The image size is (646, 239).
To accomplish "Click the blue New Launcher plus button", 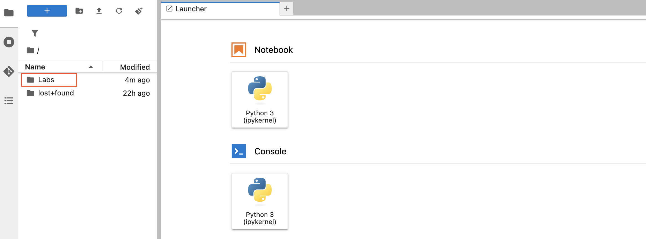I will pos(47,11).
